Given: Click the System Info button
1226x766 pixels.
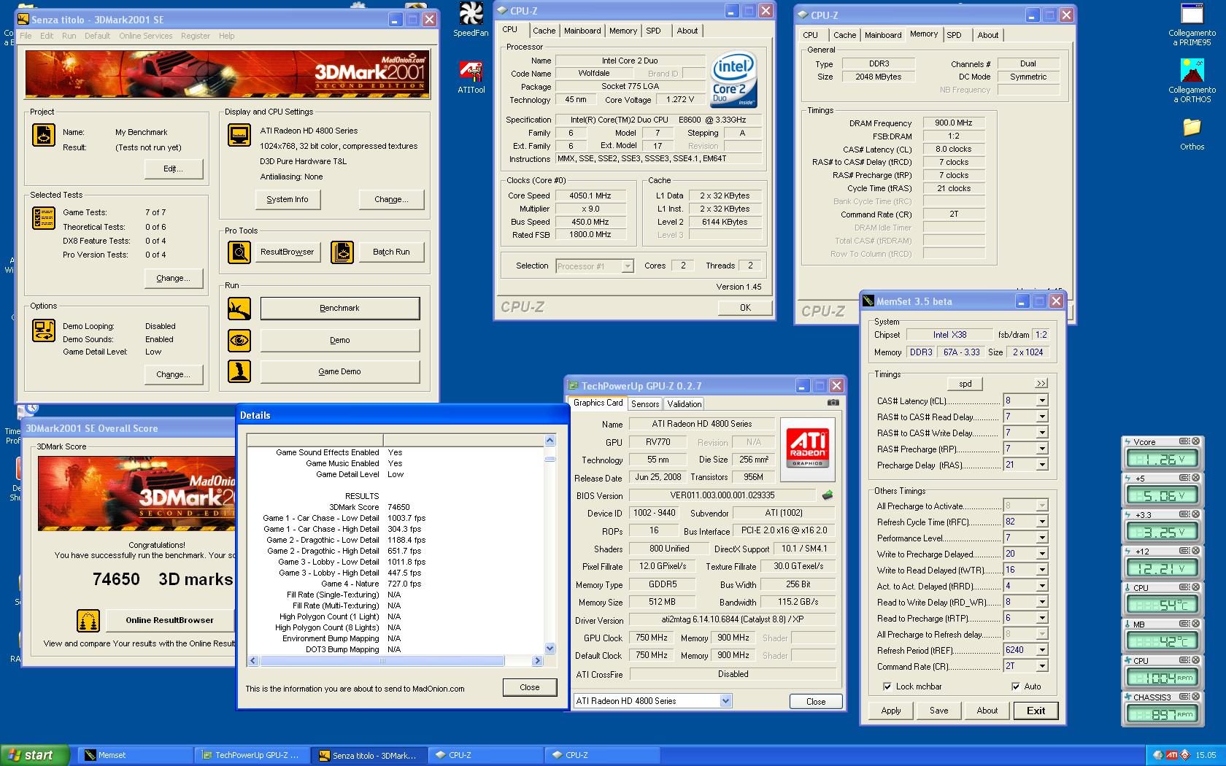Looking at the screenshot, I should 288,199.
